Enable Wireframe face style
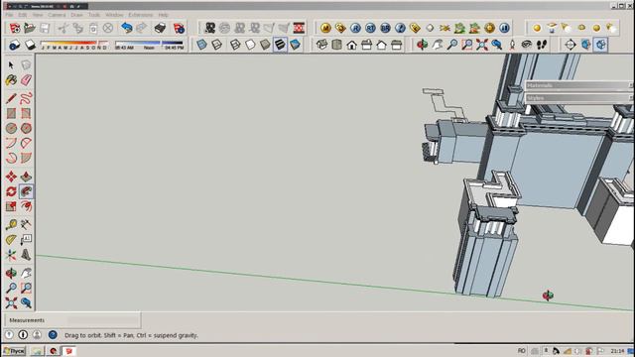 point(235,45)
